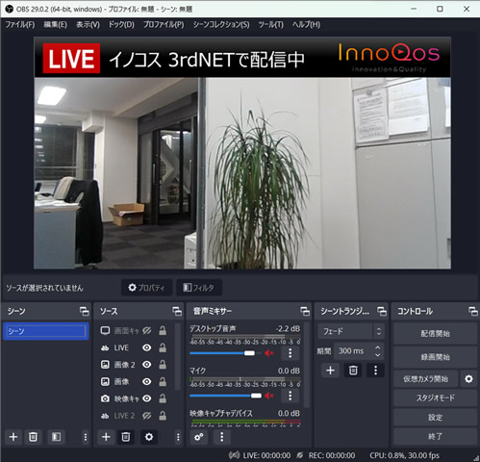This screenshot has width=480, height=462.
Task: Click the プロパティ button
Action: 147,288
